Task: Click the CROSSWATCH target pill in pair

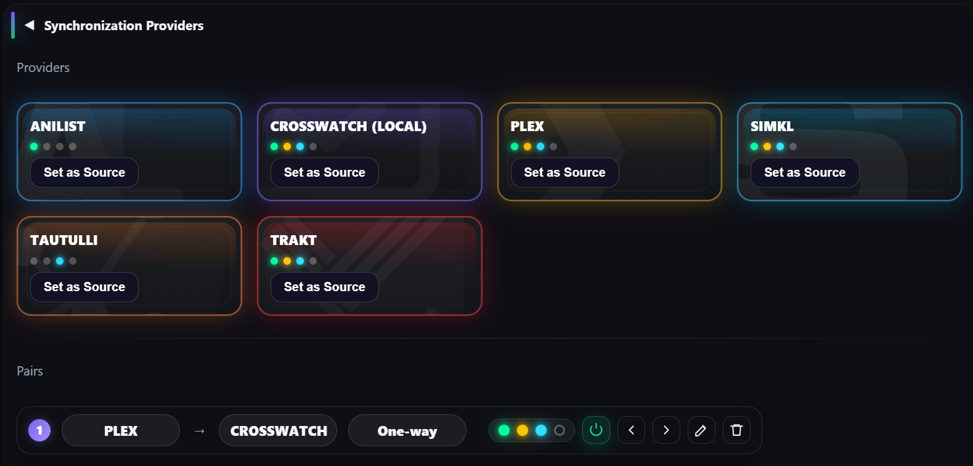Action: (x=278, y=430)
